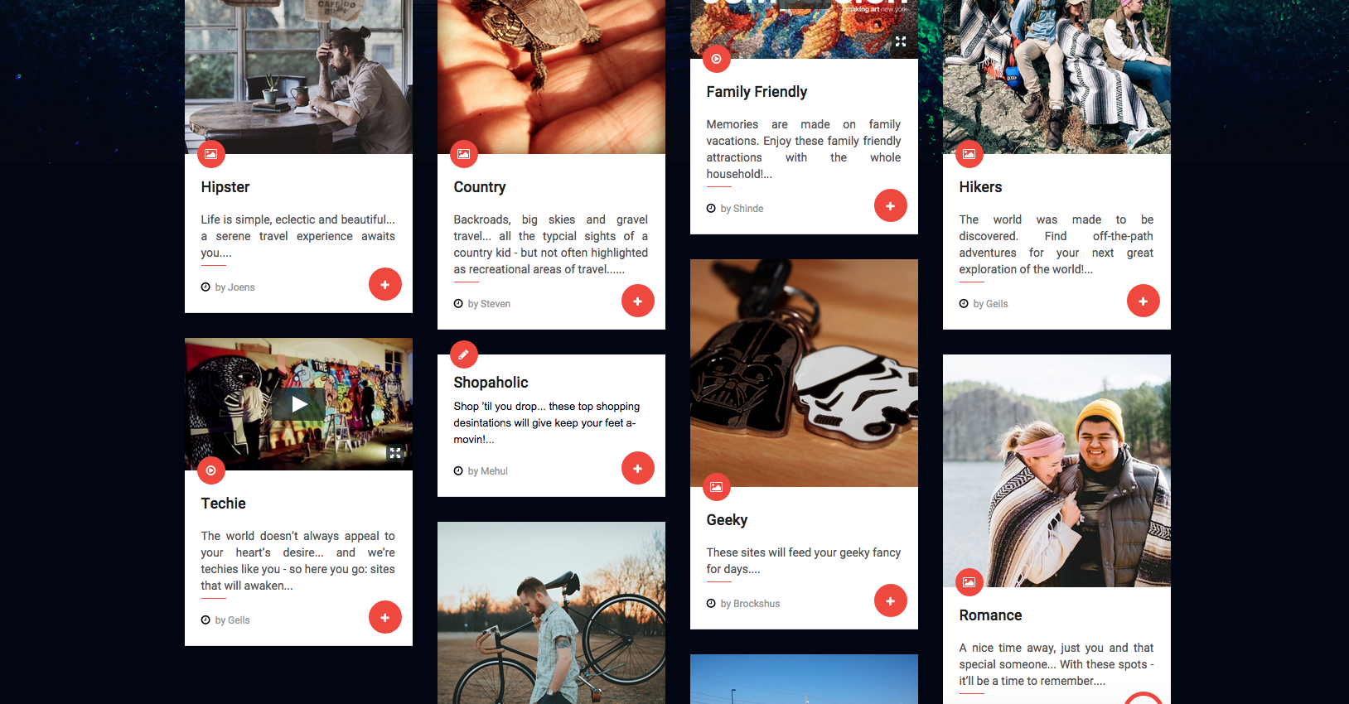Open the Geeky post title

(727, 520)
